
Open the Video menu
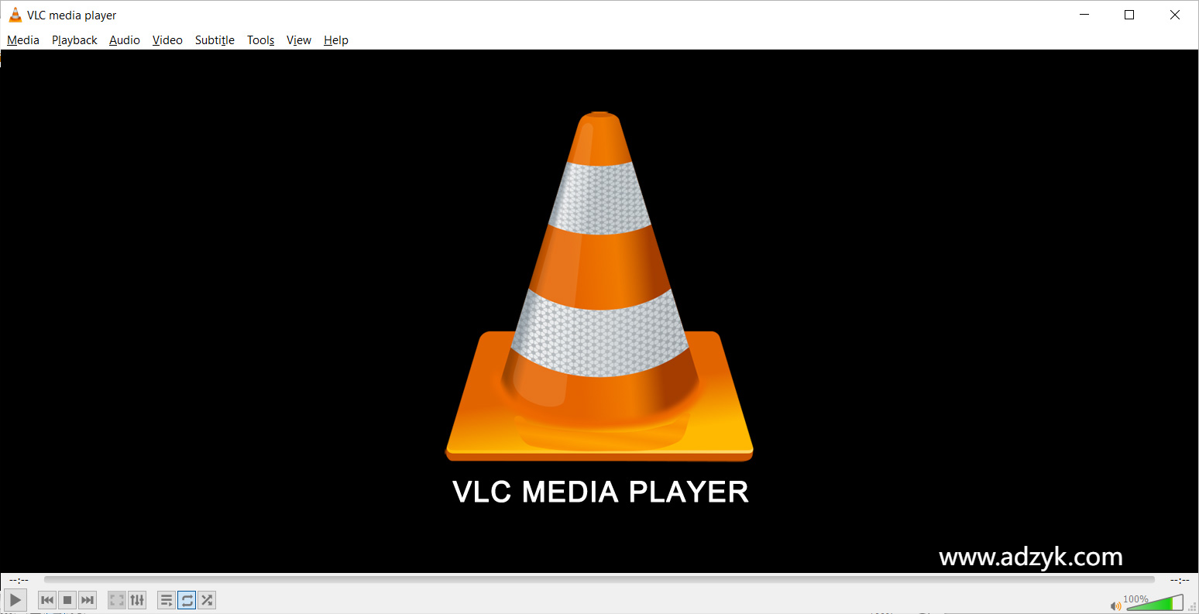[167, 40]
